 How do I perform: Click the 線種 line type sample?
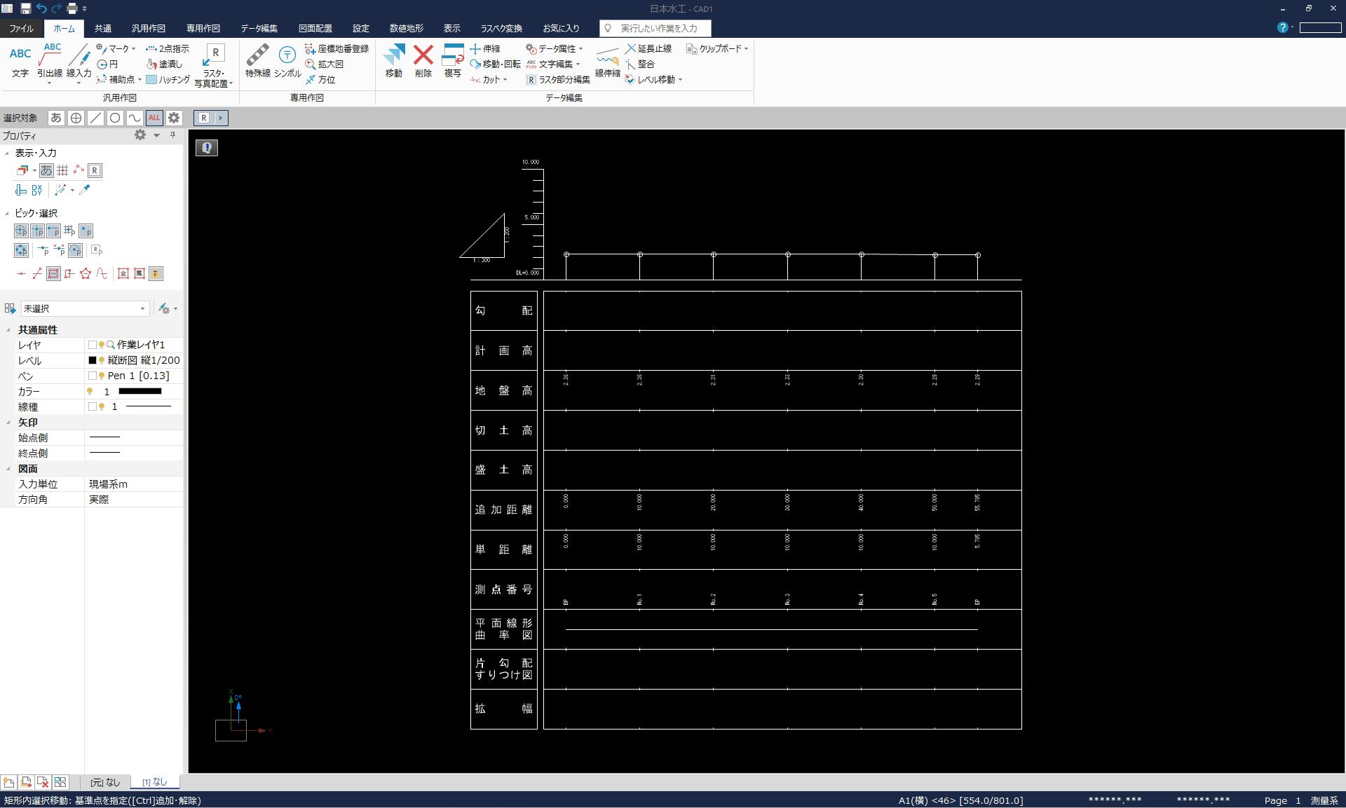tap(148, 406)
